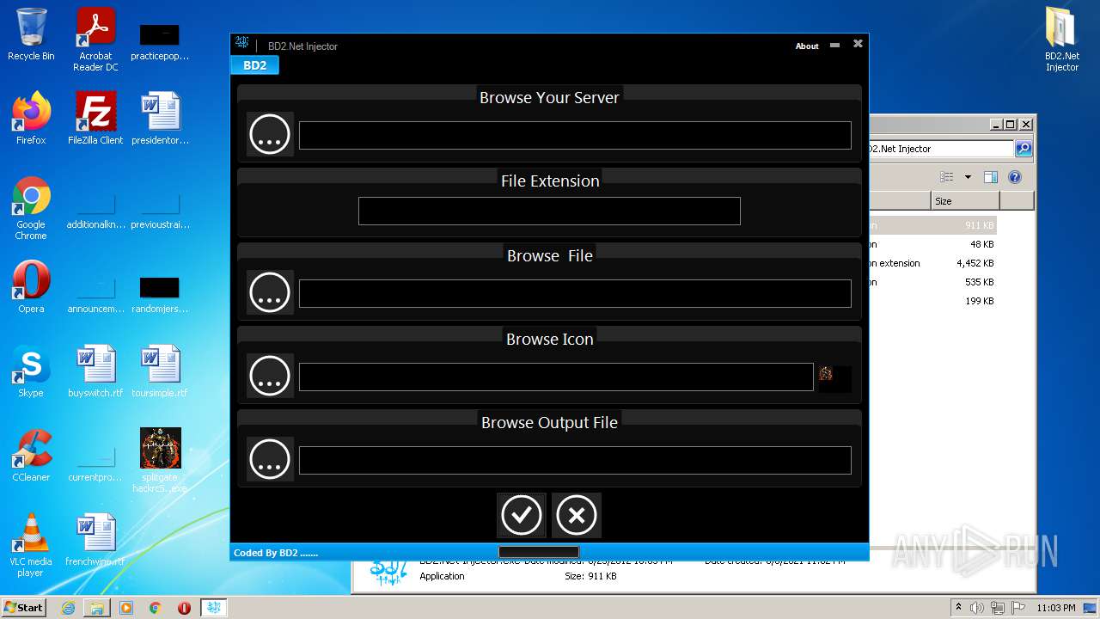The width and height of the screenshot is (1100, 619).
Task: Click the Browse Icon path field
Action: click(556, 377)
